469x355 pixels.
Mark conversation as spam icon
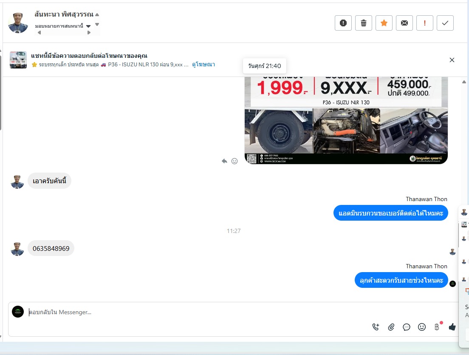343,23
